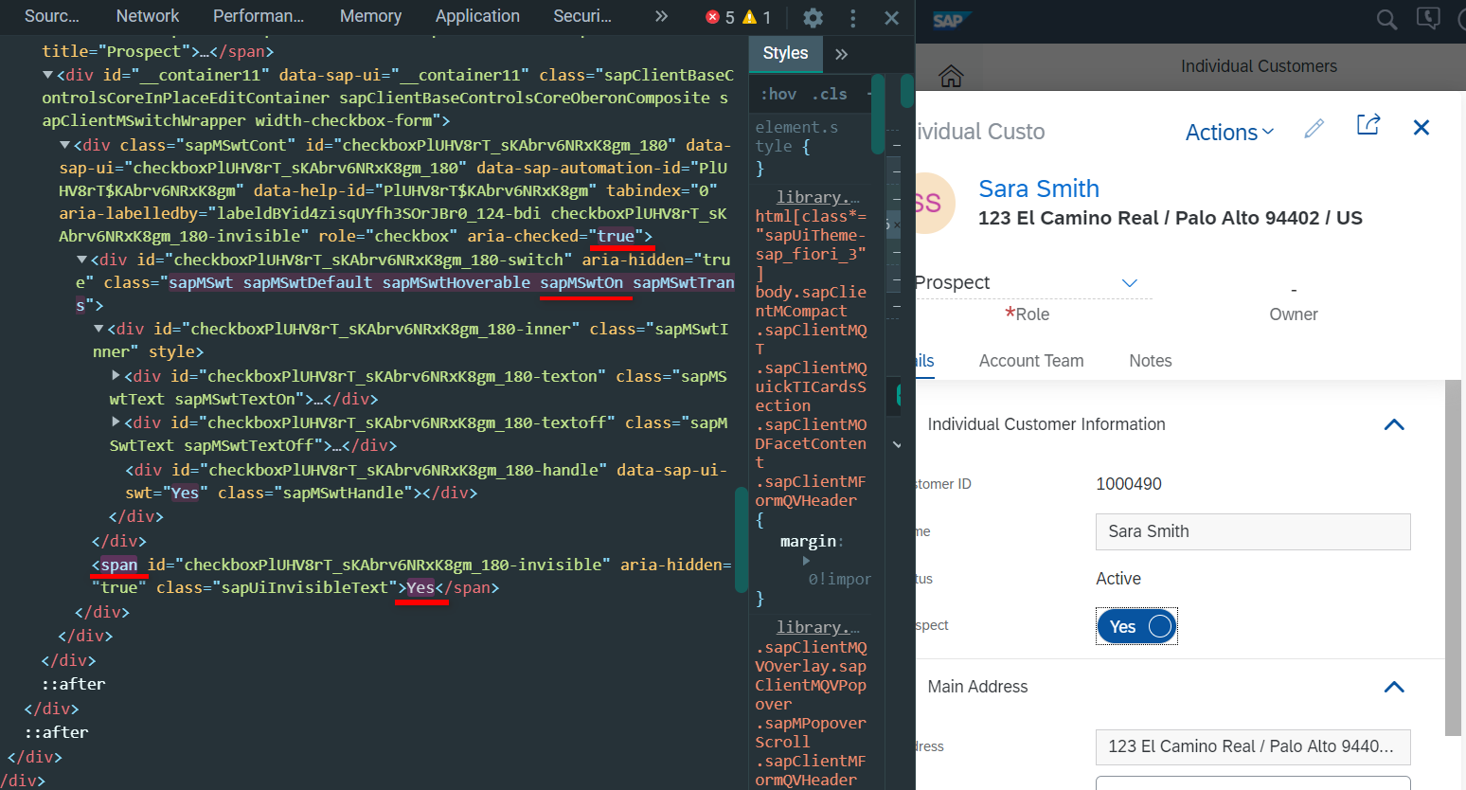The image size is (1466, 790).
Task: Click the first library stylesheet link
Action: tap(818, 197)
